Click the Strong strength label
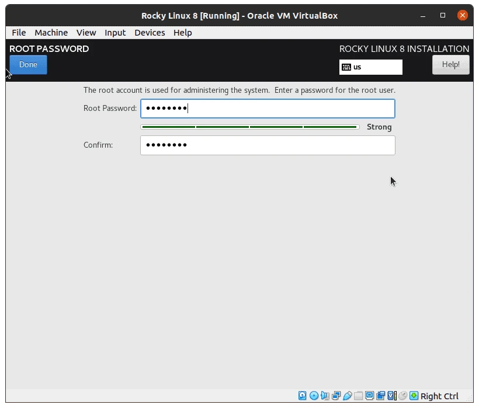Screen dimensions: 479x408 [379, 127]
